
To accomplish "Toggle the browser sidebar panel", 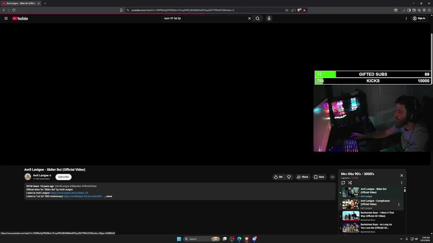I will click(x=409, y=10).
